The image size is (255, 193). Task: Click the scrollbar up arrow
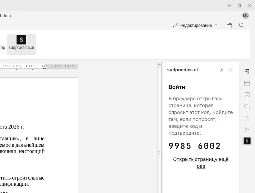(x=159, y=64)
